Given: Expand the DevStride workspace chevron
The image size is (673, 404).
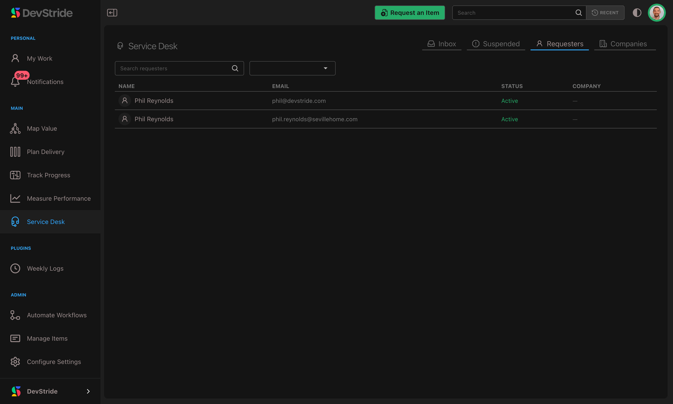Looking at the screenshot, I should pyautogui.click(x=88, y=391).
